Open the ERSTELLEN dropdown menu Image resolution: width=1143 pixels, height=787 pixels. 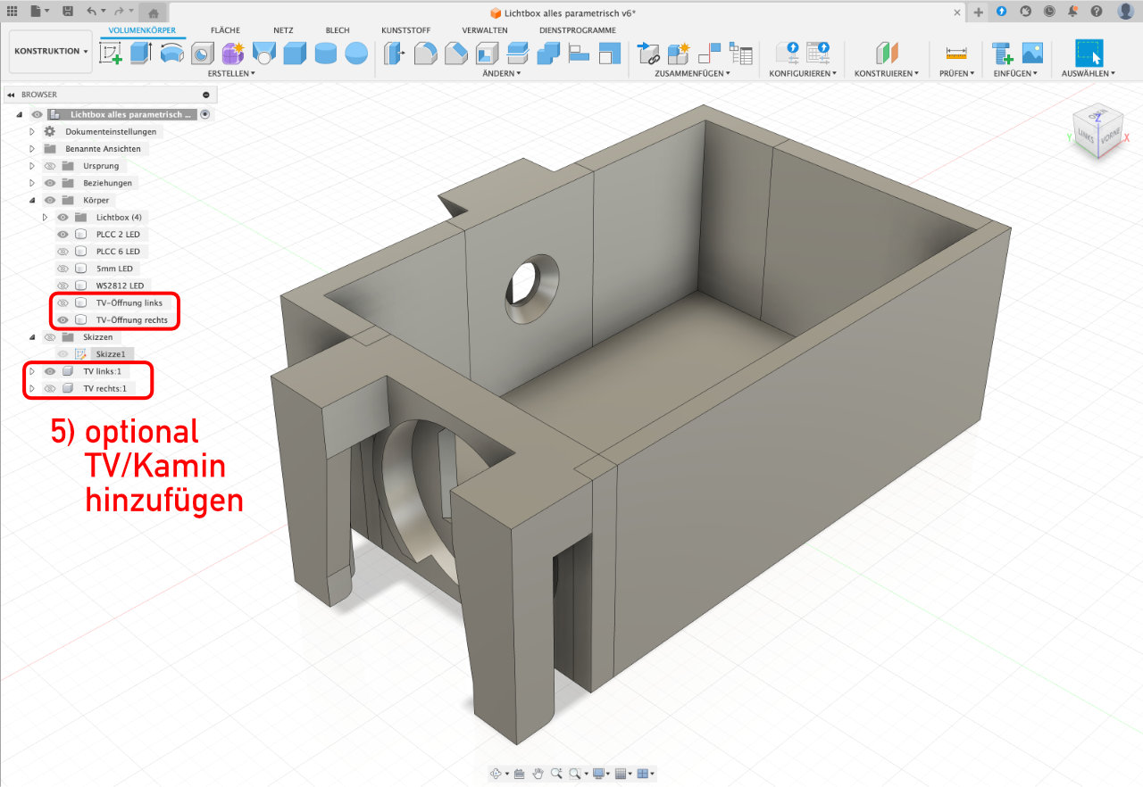point(231,73)
